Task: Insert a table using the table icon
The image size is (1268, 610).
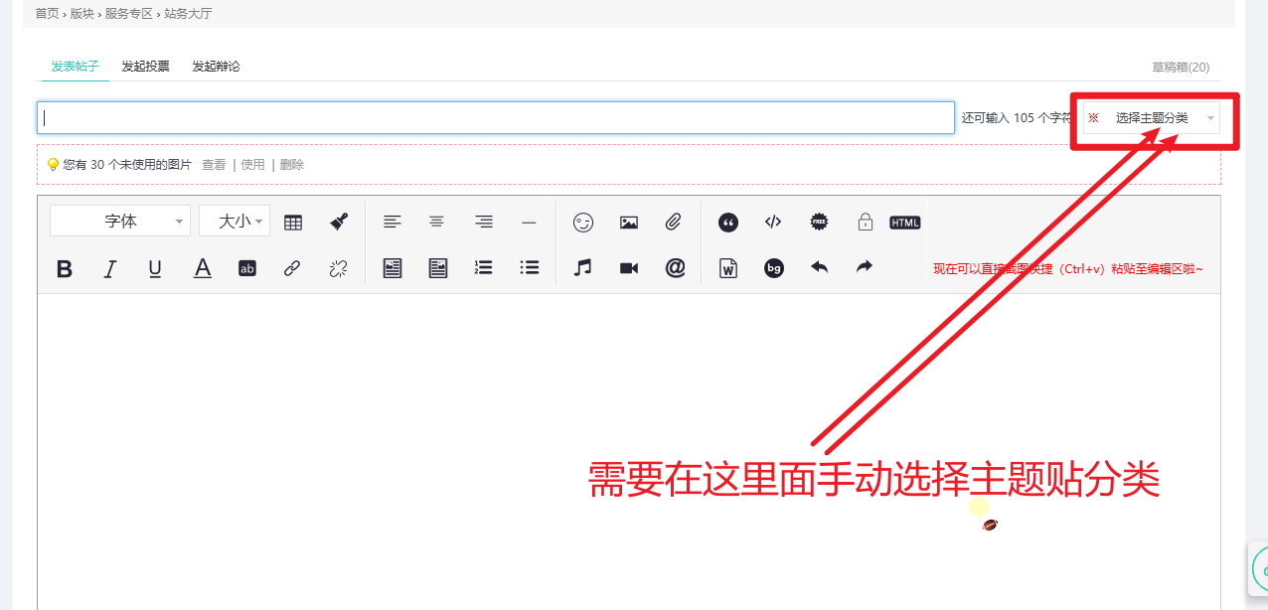Action: (293, 222)
